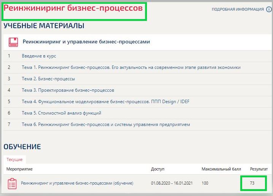273x196 pixels.
Task: Click the clipboard icon beside the training event
Action: pyautogui.click(x=12, y=183)
